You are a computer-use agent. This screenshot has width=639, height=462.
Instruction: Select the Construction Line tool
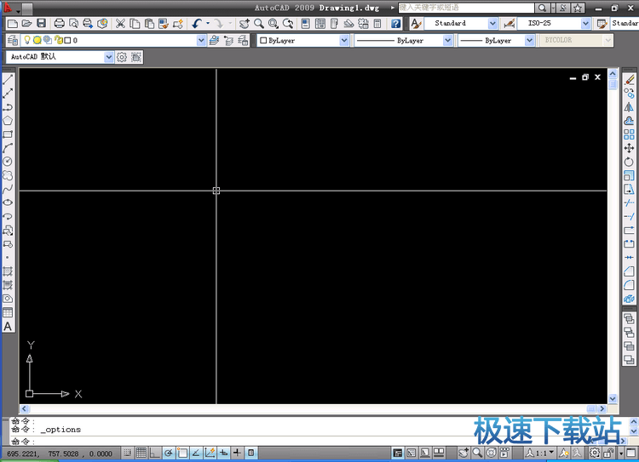tap(8, 94)
